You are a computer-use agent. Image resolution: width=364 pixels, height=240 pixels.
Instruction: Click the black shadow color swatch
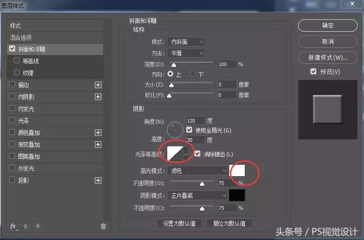point(237,195)
